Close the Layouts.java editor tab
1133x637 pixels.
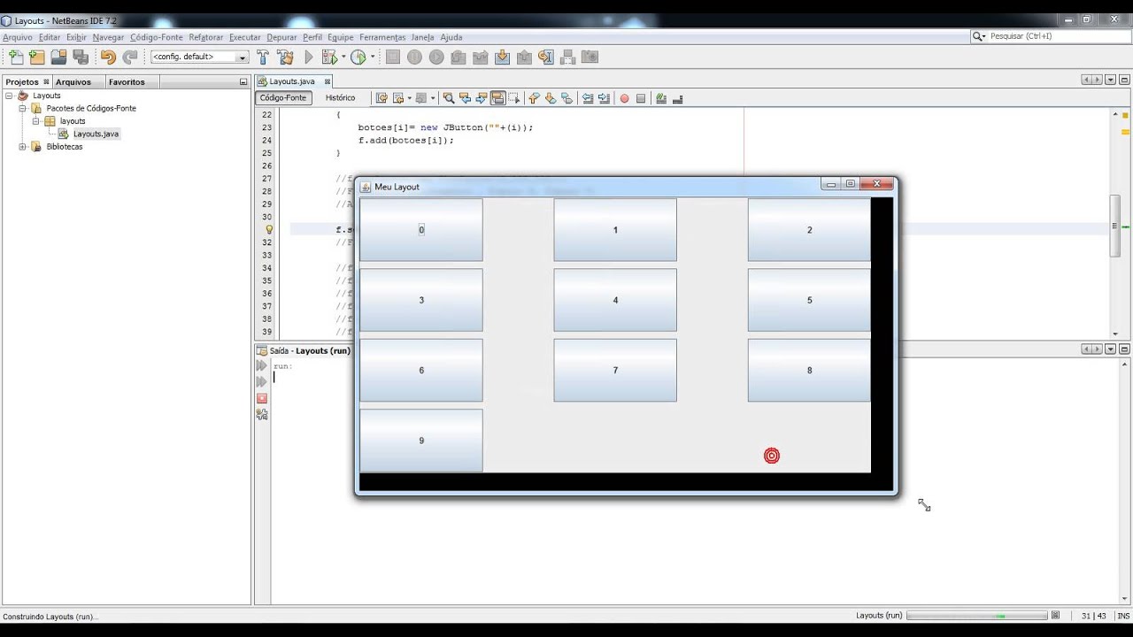(327, 81)
